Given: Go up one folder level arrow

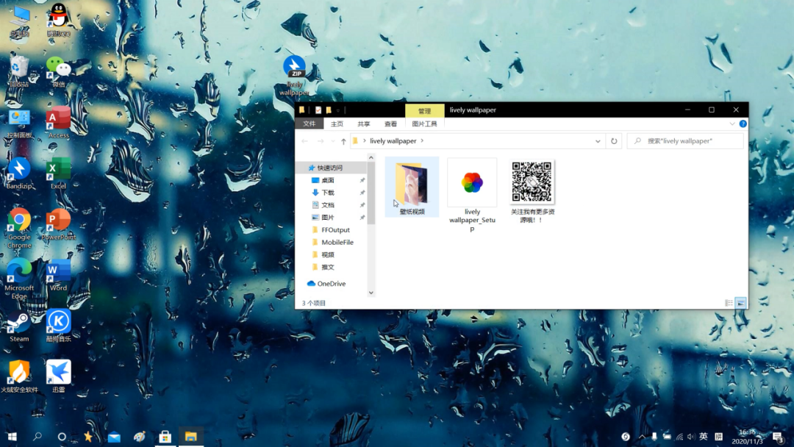Looking at the screenshot, I should pyautogui.click(x=343, y=141).
